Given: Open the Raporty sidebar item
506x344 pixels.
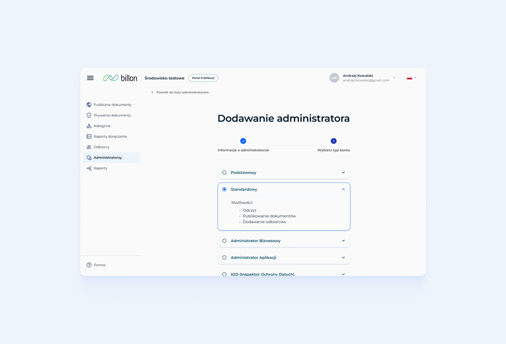Looking at the screenshot, I should pos(111,168).
